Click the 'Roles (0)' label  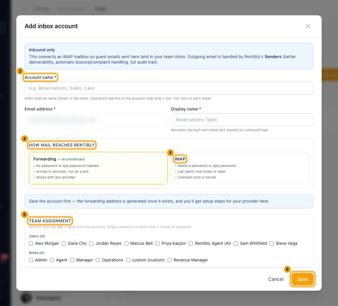point(37,253)
